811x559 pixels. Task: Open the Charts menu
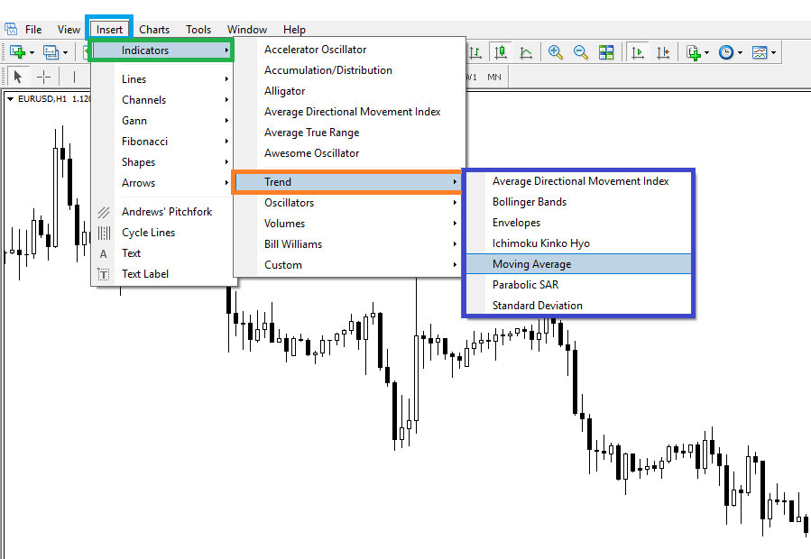(154, 30)
